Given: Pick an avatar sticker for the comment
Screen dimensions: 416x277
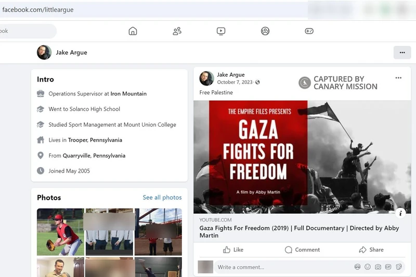Looking at the screenshot, I should click(x=357, y=267).
